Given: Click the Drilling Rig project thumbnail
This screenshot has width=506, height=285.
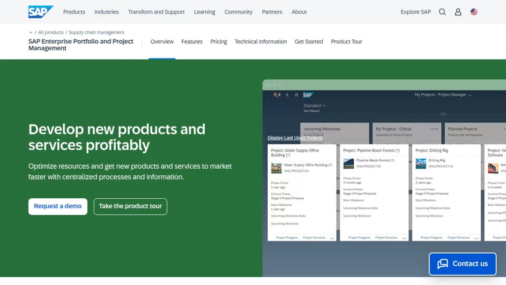Looking at the screenshot, I should 421,164.
